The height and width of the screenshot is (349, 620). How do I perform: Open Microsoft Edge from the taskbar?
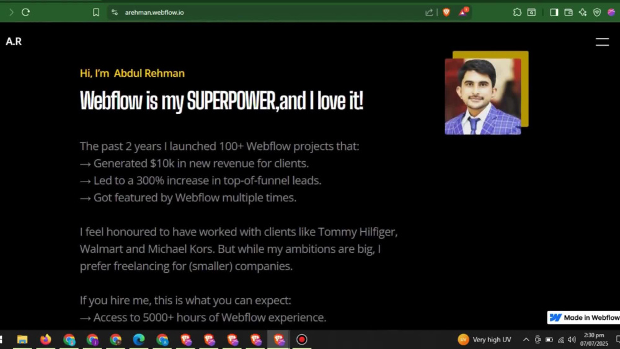(139, 340)
